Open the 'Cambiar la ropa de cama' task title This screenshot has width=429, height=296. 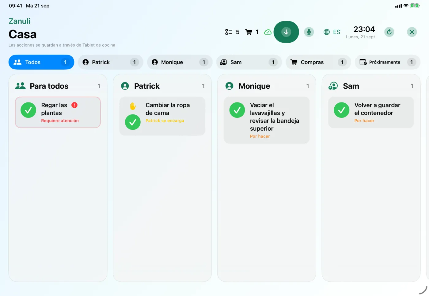pyautogui.click(x=168, y=109)
